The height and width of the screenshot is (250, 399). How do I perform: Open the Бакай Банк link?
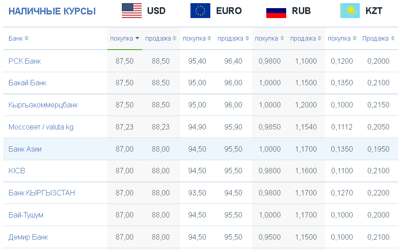[x=27, y=83]
